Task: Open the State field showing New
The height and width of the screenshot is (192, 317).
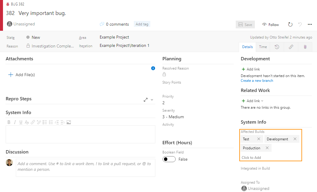Action: pos(36,37)
